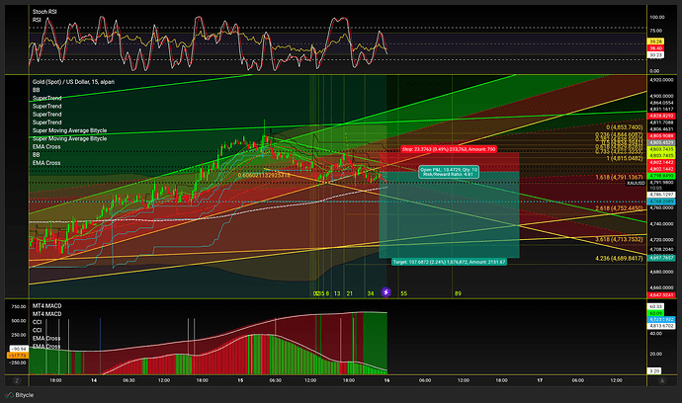
Task: Click white value tag 4,813.6702 in lower pane
Action: (661, 326)
